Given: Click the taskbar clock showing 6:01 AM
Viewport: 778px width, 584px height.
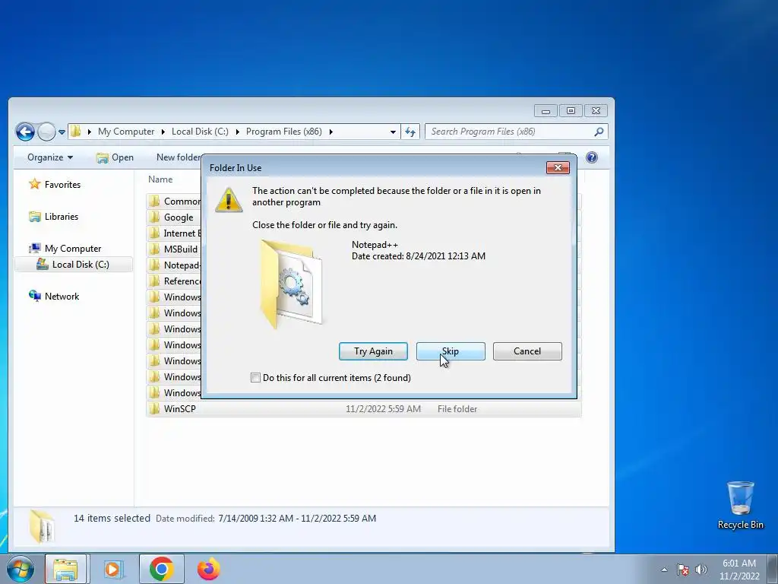Looking at the screenshot, I should (x=739, y=570).
